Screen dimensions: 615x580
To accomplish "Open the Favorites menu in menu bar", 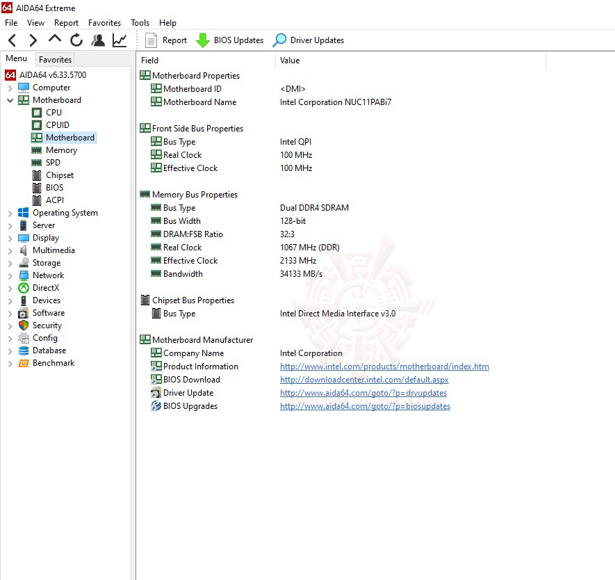I will coord(104,23).
